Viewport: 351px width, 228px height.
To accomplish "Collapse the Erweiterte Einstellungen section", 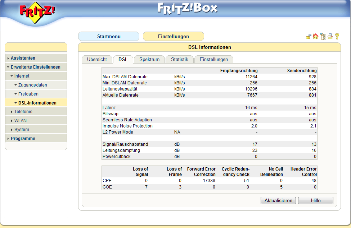I will (x=36, y=67).
